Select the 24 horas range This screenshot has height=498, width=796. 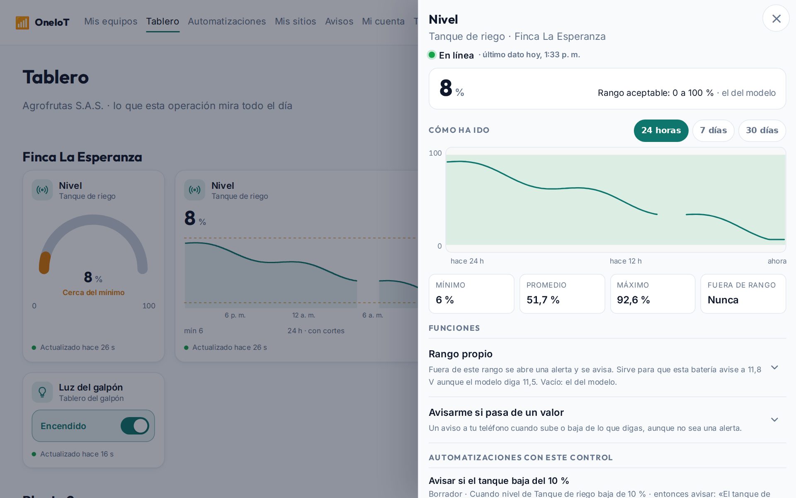click(x=661, y=131)
